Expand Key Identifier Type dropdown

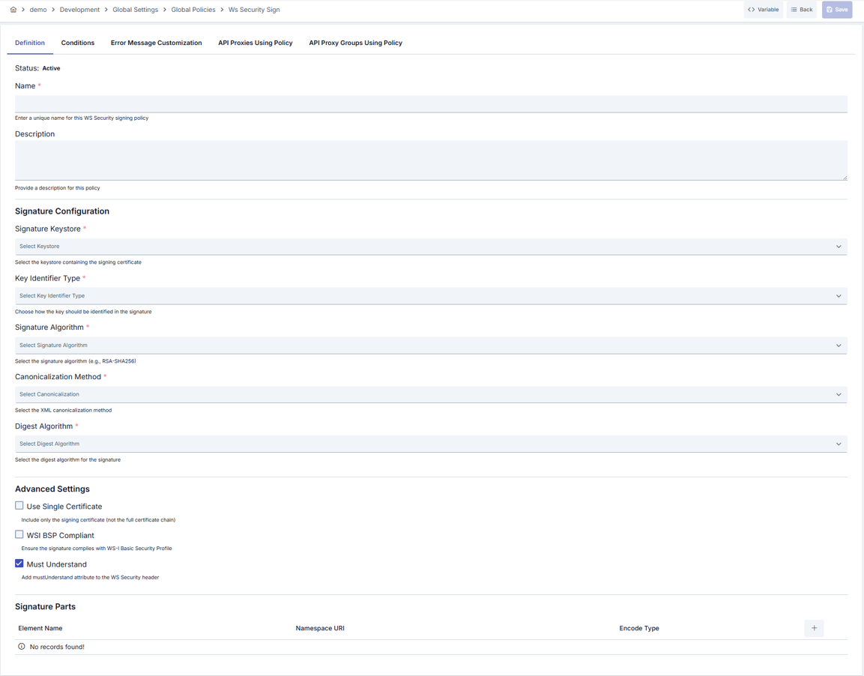pyautogui.click(x=431, y=296)
